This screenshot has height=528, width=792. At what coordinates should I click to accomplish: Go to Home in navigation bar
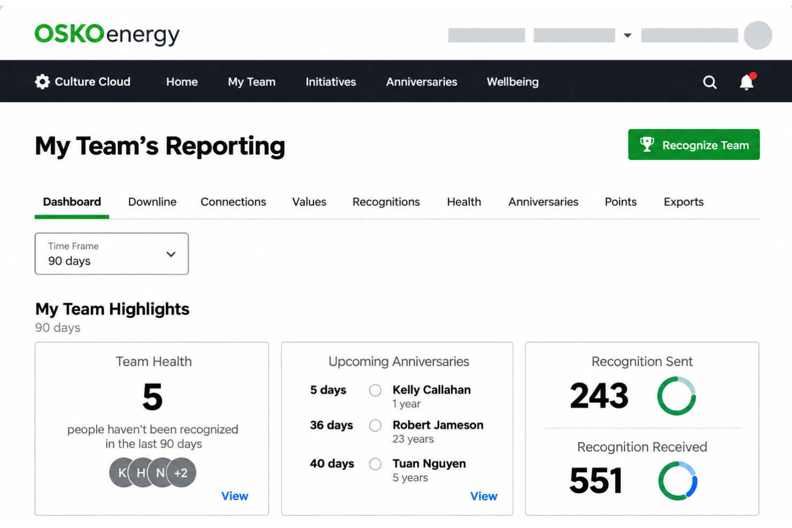[x=182, y=82]
